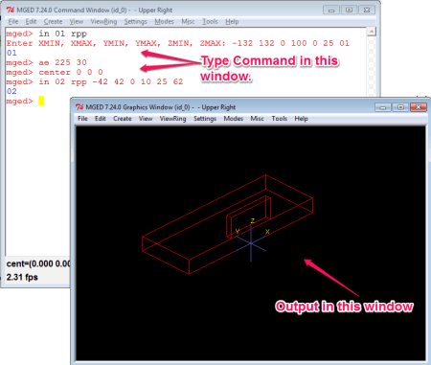Open Misc menu in Command Window
This screenshot has width=431, height=365.
coord(188,21)
